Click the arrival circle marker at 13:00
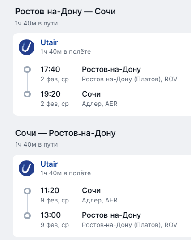 tap(27, 215)
